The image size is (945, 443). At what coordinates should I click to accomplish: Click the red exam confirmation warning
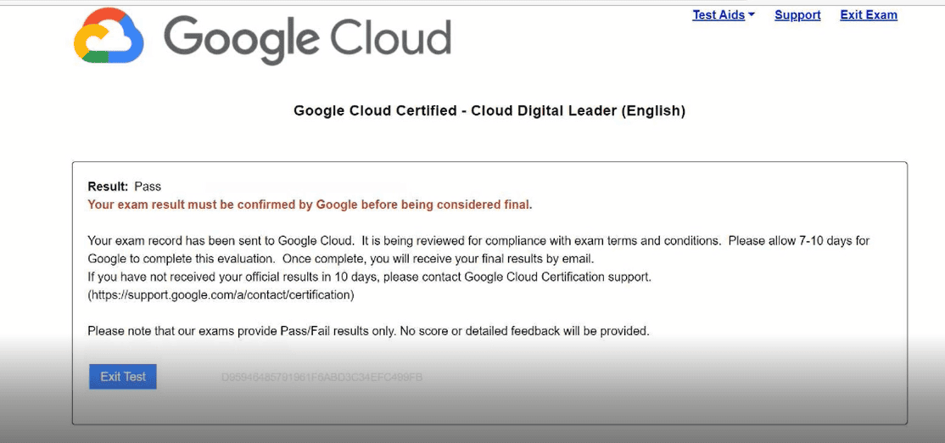310,205
